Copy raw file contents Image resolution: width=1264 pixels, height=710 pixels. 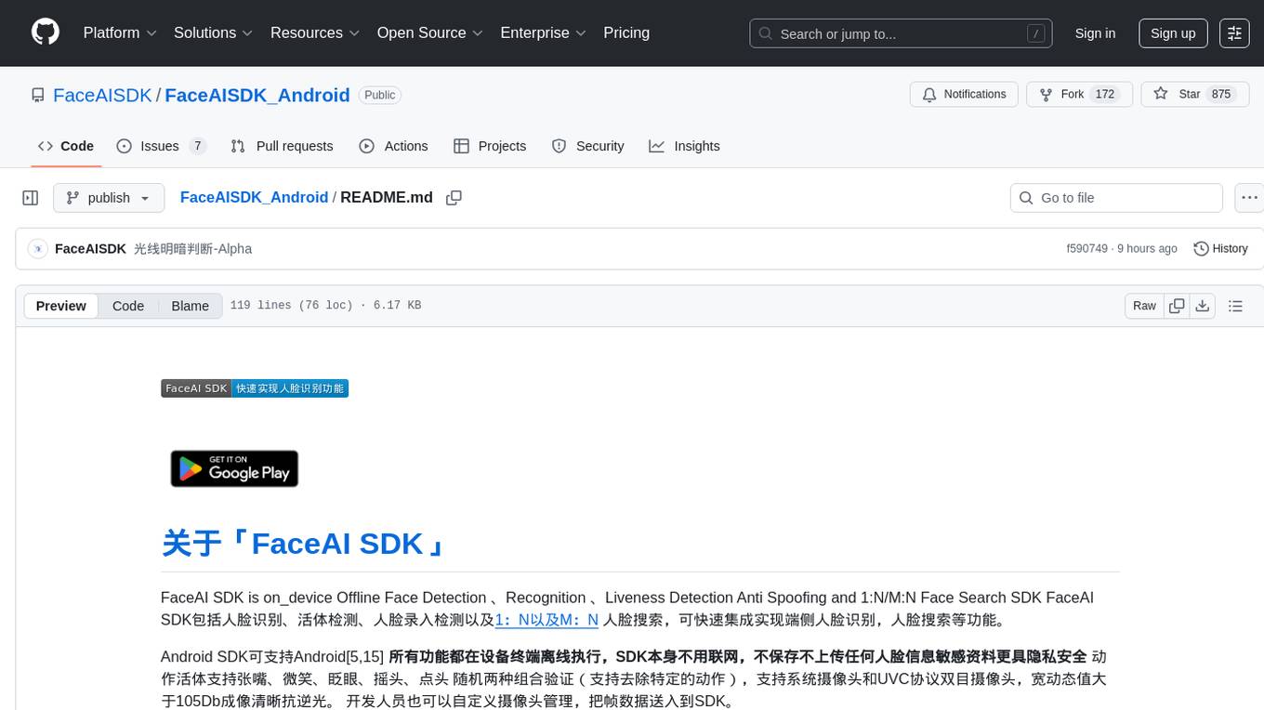pos(1177,306)
